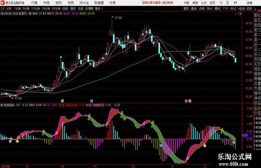Open the 版面 menu
The image size is (261, 168).
(x=195, y=3)
